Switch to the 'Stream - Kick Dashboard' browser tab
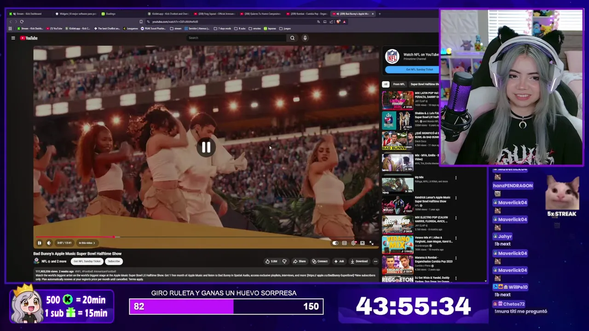This screenshot has height=331, width=589. coord(29,14)
